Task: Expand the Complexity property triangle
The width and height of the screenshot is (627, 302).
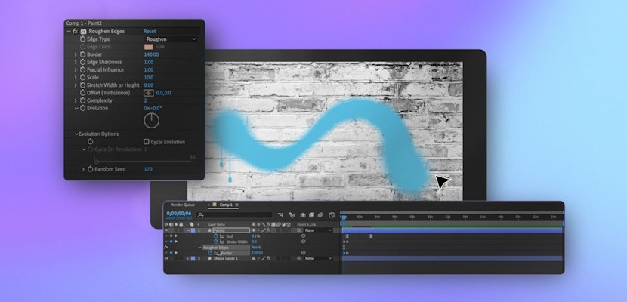Action: click(76, 100)
